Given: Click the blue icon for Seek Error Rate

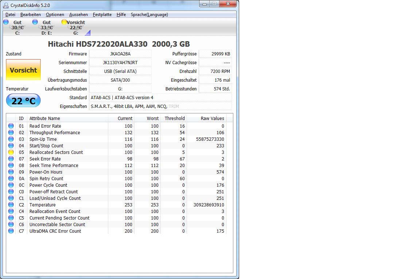Looking at the screenshot, I should click(x=11, y=159).
